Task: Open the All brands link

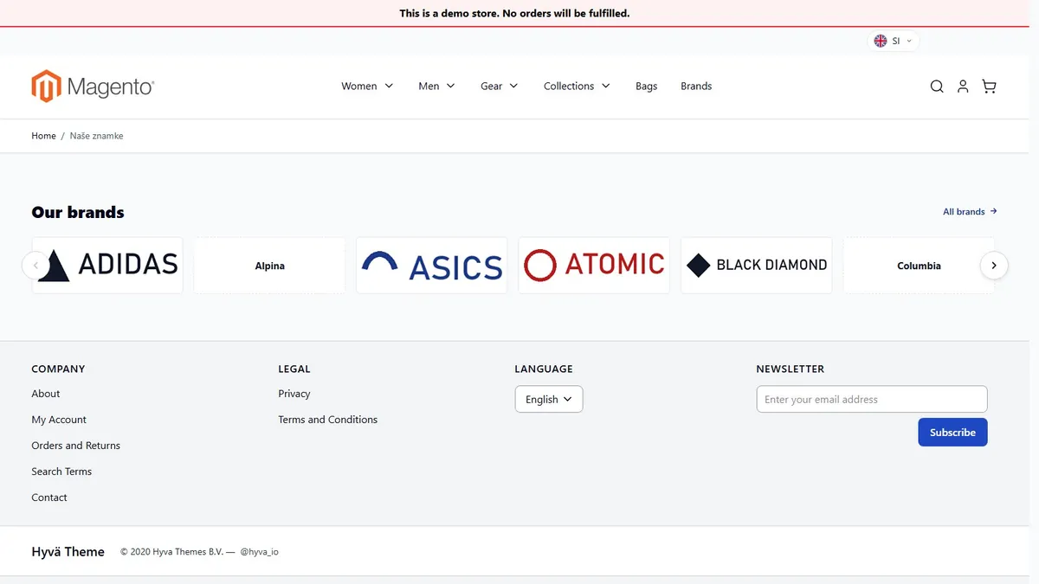Action: click(x=970, y=211)
